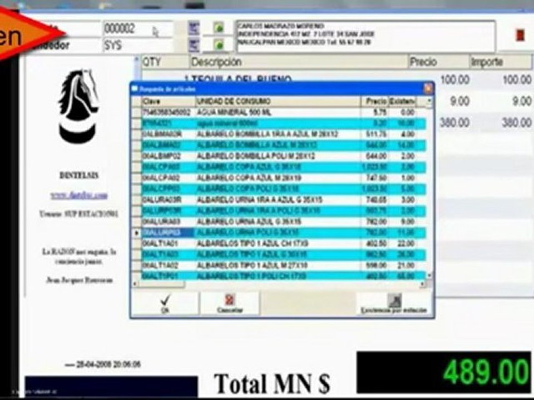Select ALBARELO URNA AZUL G 35X15 row
534x400 pixels.
[x=283, y=222]
